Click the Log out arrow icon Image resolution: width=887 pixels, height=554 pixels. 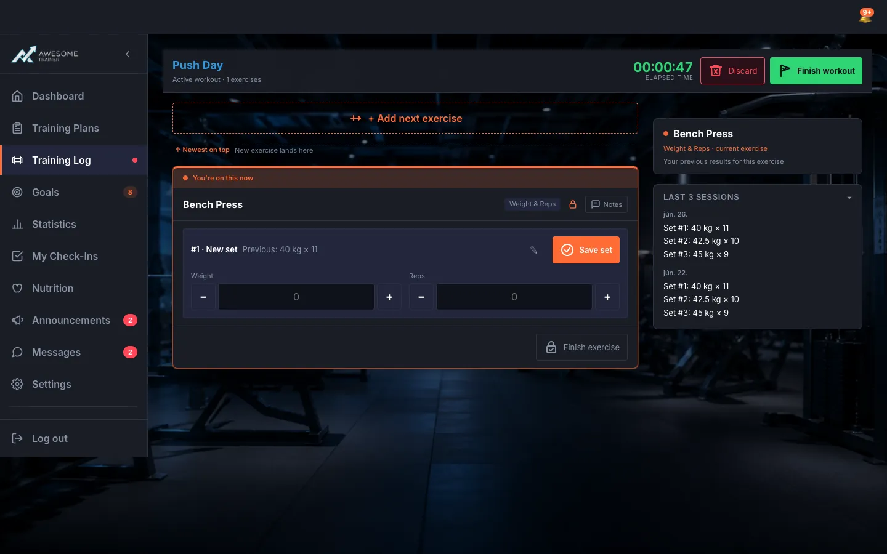[17, 438]
